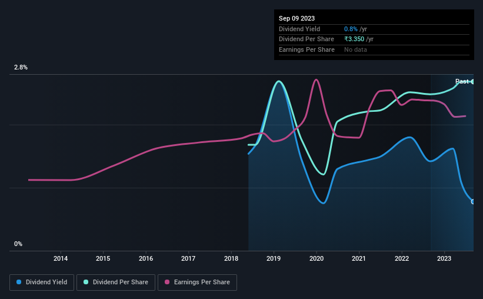Toggle the Dividend Yield legend button

point(42,283)
